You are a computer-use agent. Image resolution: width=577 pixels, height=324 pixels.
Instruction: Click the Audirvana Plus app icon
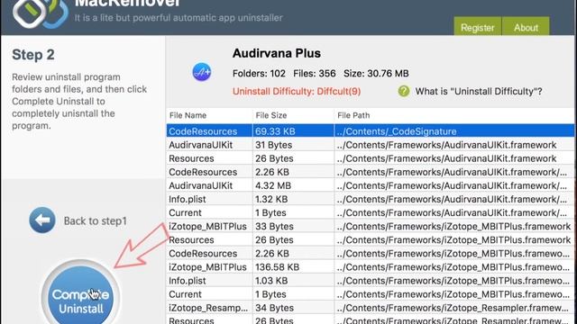click(202, 72)
